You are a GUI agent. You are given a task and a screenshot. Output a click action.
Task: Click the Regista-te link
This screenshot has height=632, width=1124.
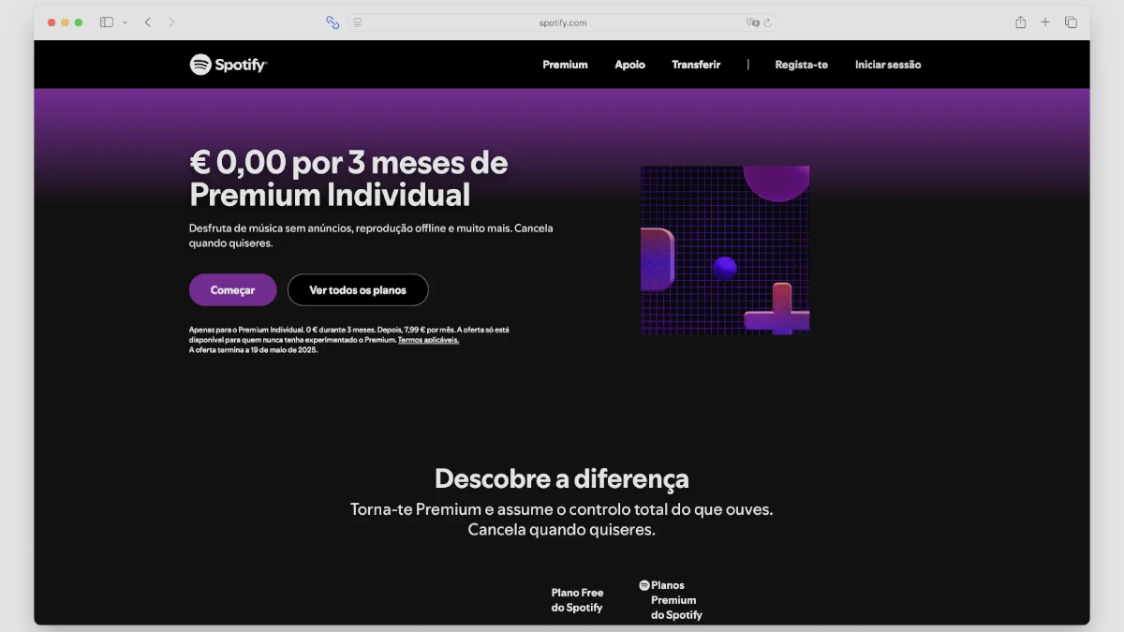click(x=801, y=65)
